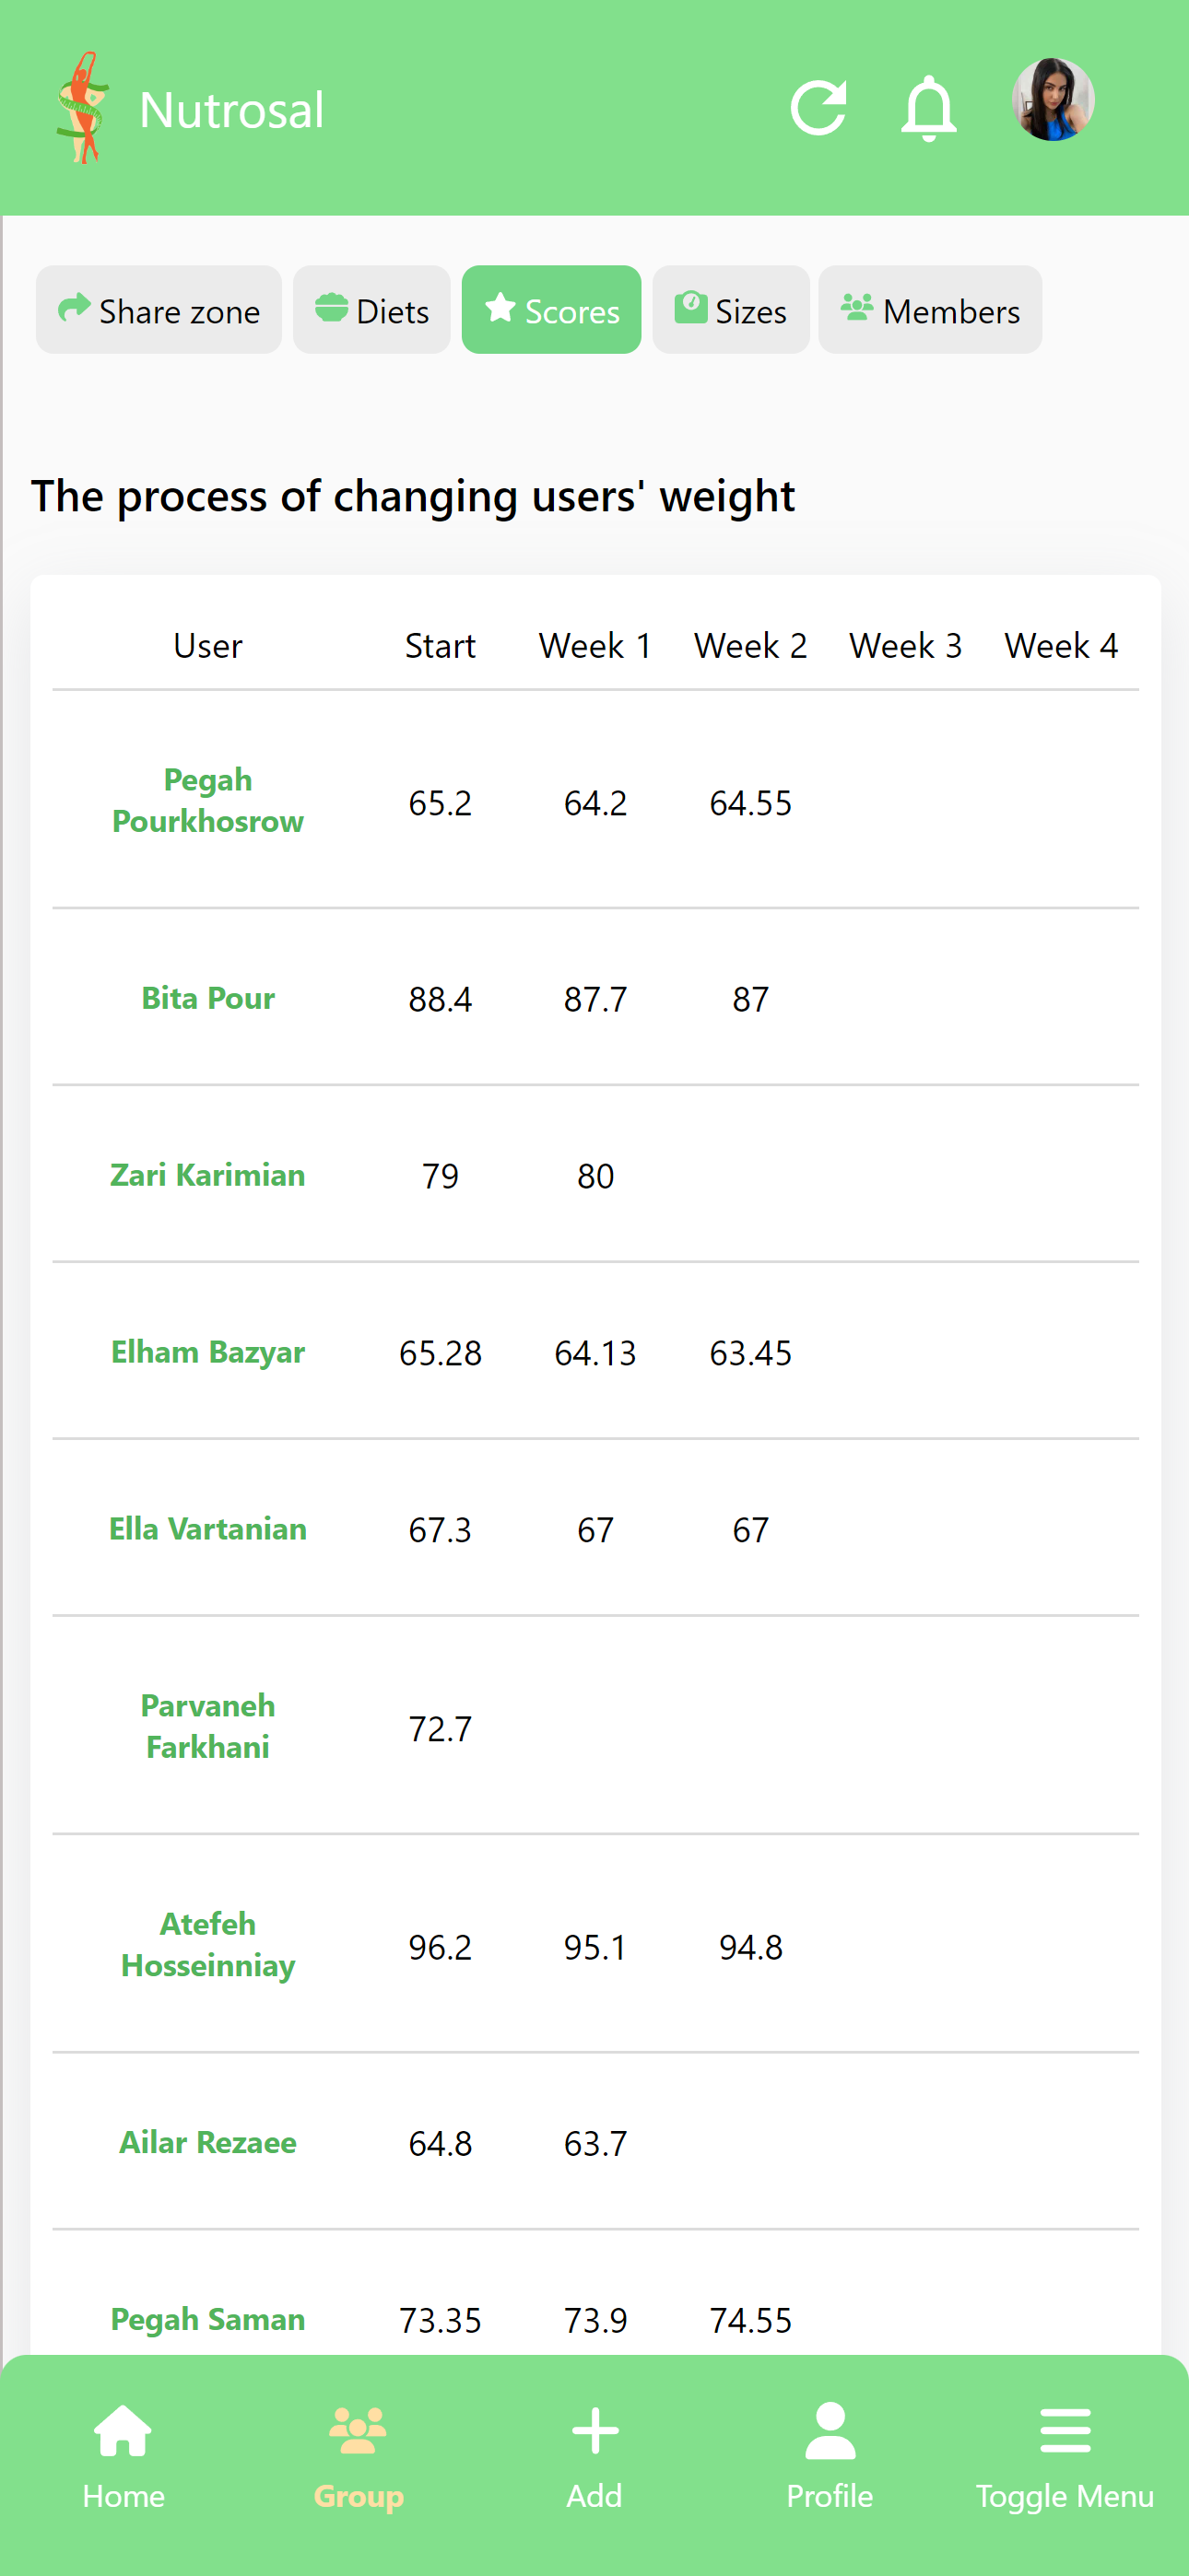This screenshot has width=1189, height=2576.
Task: Open the user avatar photo
Action: pos(1053,100)
